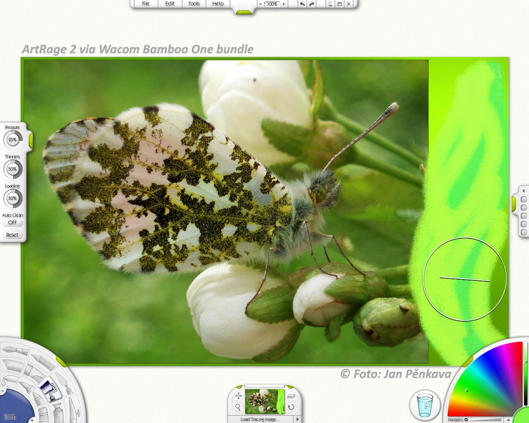Toggle the tool settings panel green tab
Viewport: 529px width, 423px height.
[31, 140]
